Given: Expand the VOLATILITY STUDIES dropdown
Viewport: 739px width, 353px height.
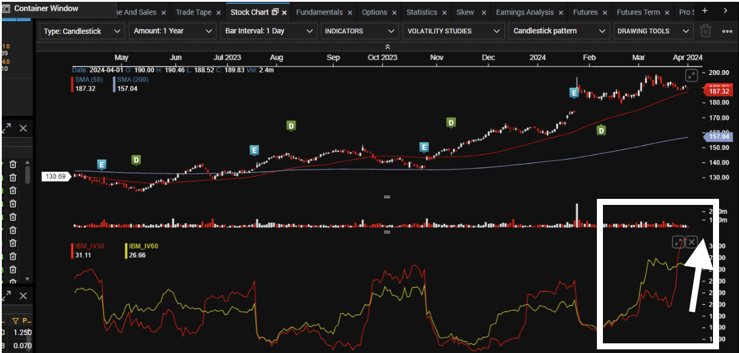Looking at the screenshot, I should (x=454, y=31).
